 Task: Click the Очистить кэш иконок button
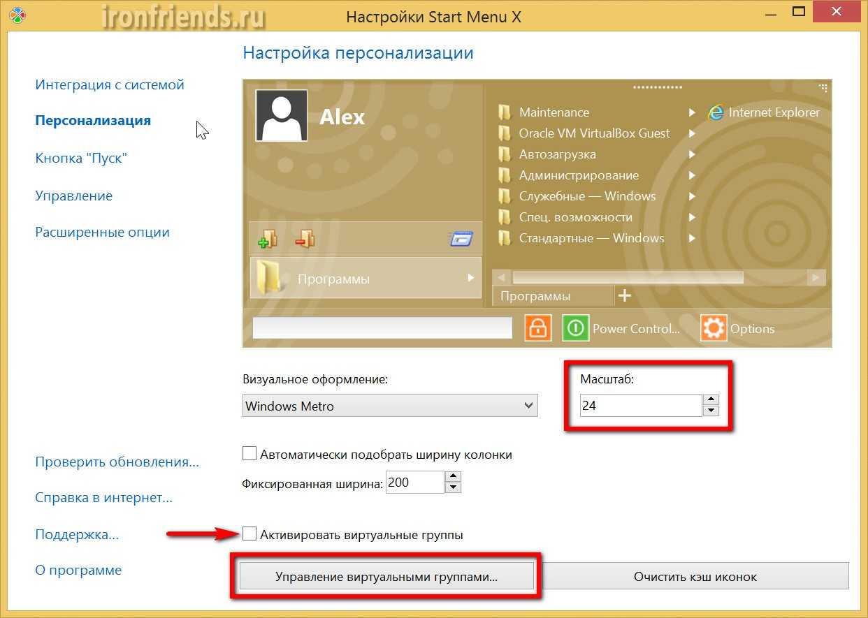[695, 577]
